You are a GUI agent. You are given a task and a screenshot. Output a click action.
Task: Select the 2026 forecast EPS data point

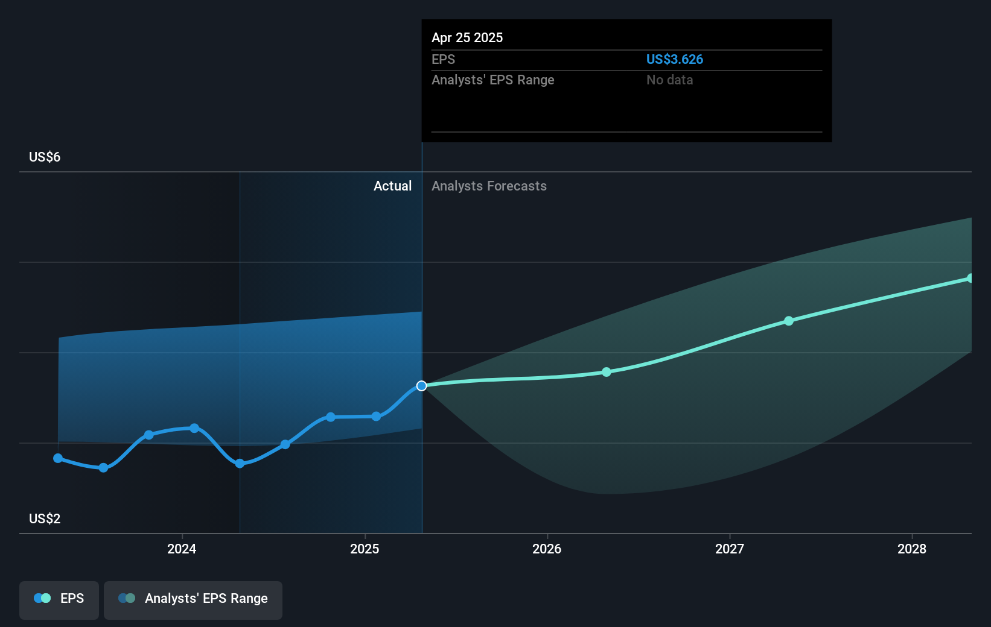pyautogui.click(x=607, y=372)
